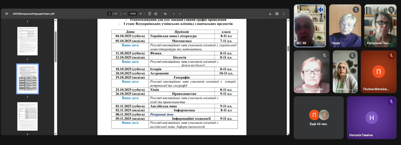Viewport: 401px width, 145px height.
Task: Click the date 04.10.2025 (субота)
Action: pos(130,36)
